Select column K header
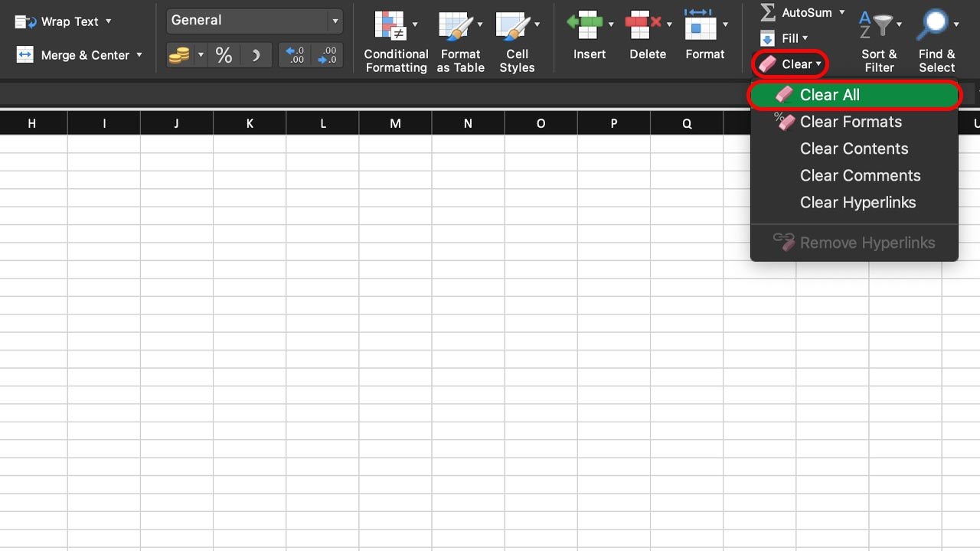 click(250, 123)
